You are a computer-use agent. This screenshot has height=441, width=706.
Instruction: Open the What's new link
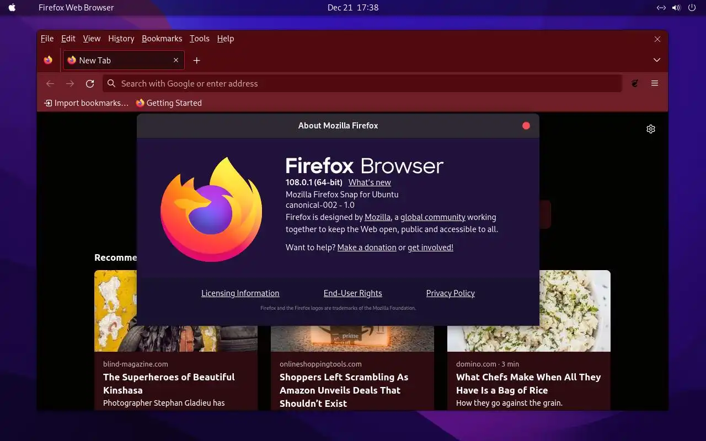[x=370, y=182]
